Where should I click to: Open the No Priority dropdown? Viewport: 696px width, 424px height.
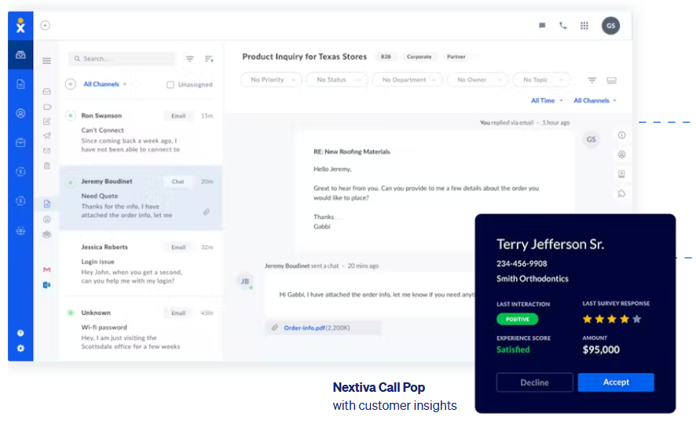pos(271,80)
